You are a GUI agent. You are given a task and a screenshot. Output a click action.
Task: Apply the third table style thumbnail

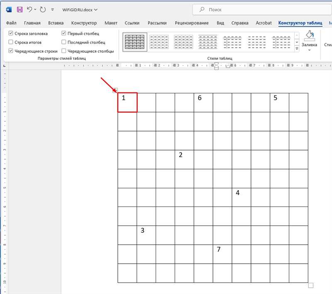pos(183,42)
